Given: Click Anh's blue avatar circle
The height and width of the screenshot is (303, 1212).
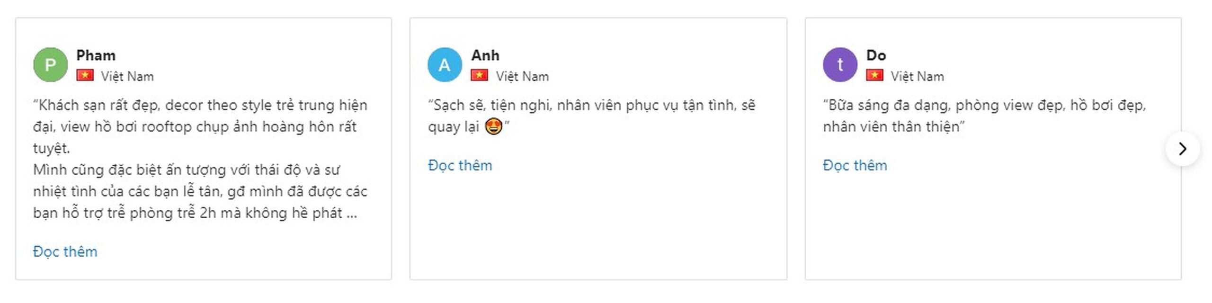Looking at the screenshot, I should coord(445,65).
